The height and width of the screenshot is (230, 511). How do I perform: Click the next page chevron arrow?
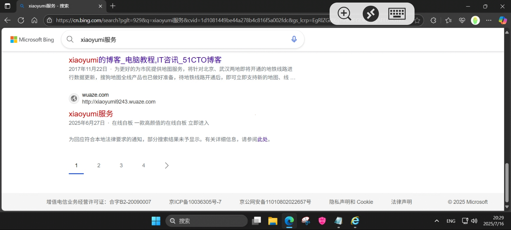pyautogui.click(x=167, y=165)
